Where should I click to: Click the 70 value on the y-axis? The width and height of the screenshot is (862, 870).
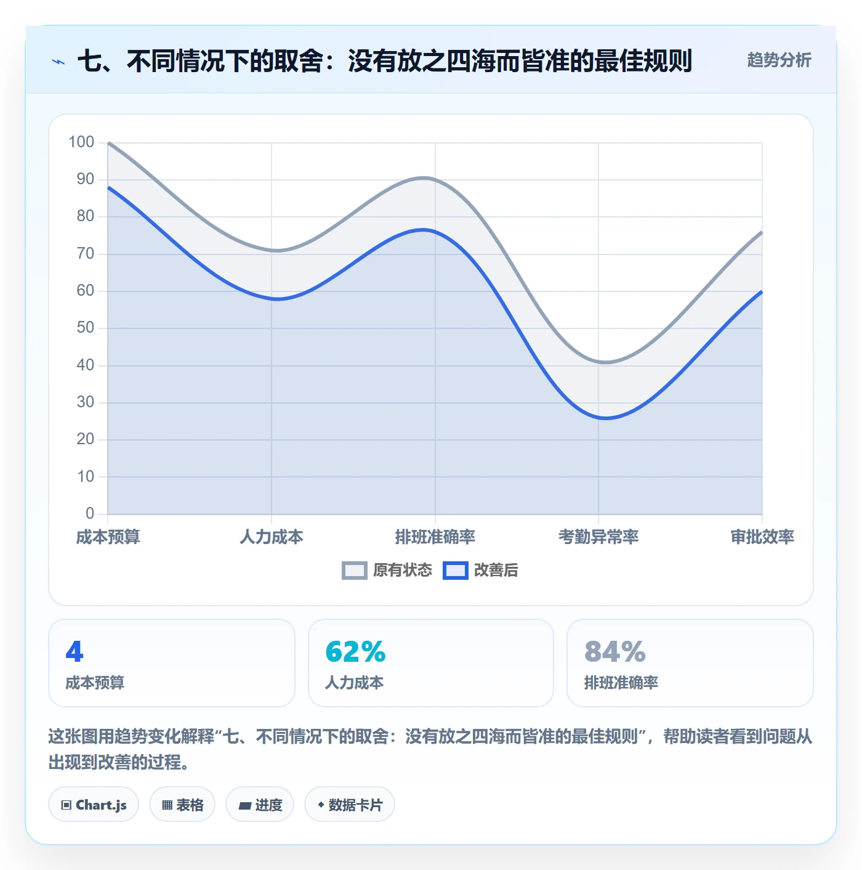pyautogui.click(x=86, y=254)
